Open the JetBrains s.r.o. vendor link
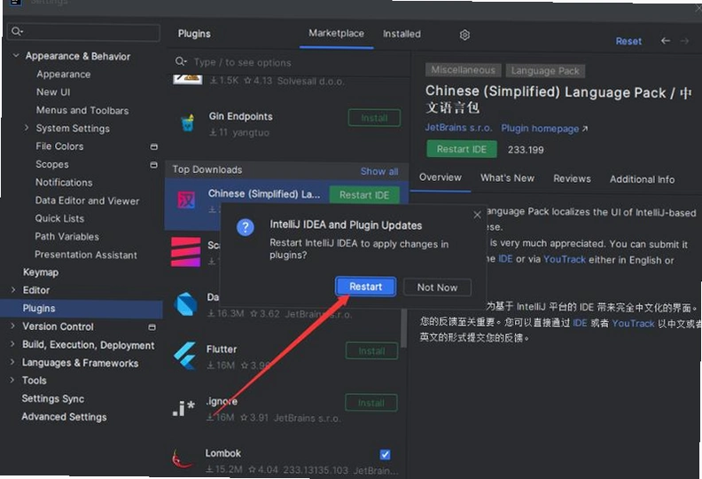The image size is (702, 479). pyautogui.click(x=458, y=128)
